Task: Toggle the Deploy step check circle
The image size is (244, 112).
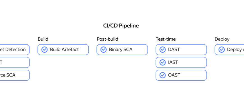Action: pos(222,50)
